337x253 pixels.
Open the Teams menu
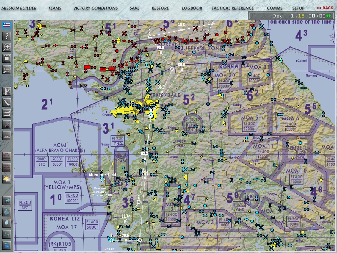(x=55, y=8)
